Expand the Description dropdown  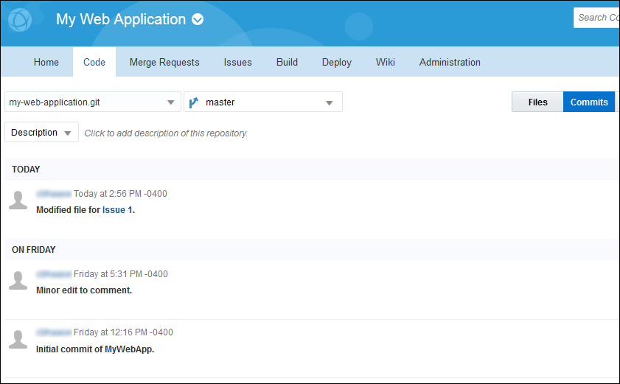(67, 133)
